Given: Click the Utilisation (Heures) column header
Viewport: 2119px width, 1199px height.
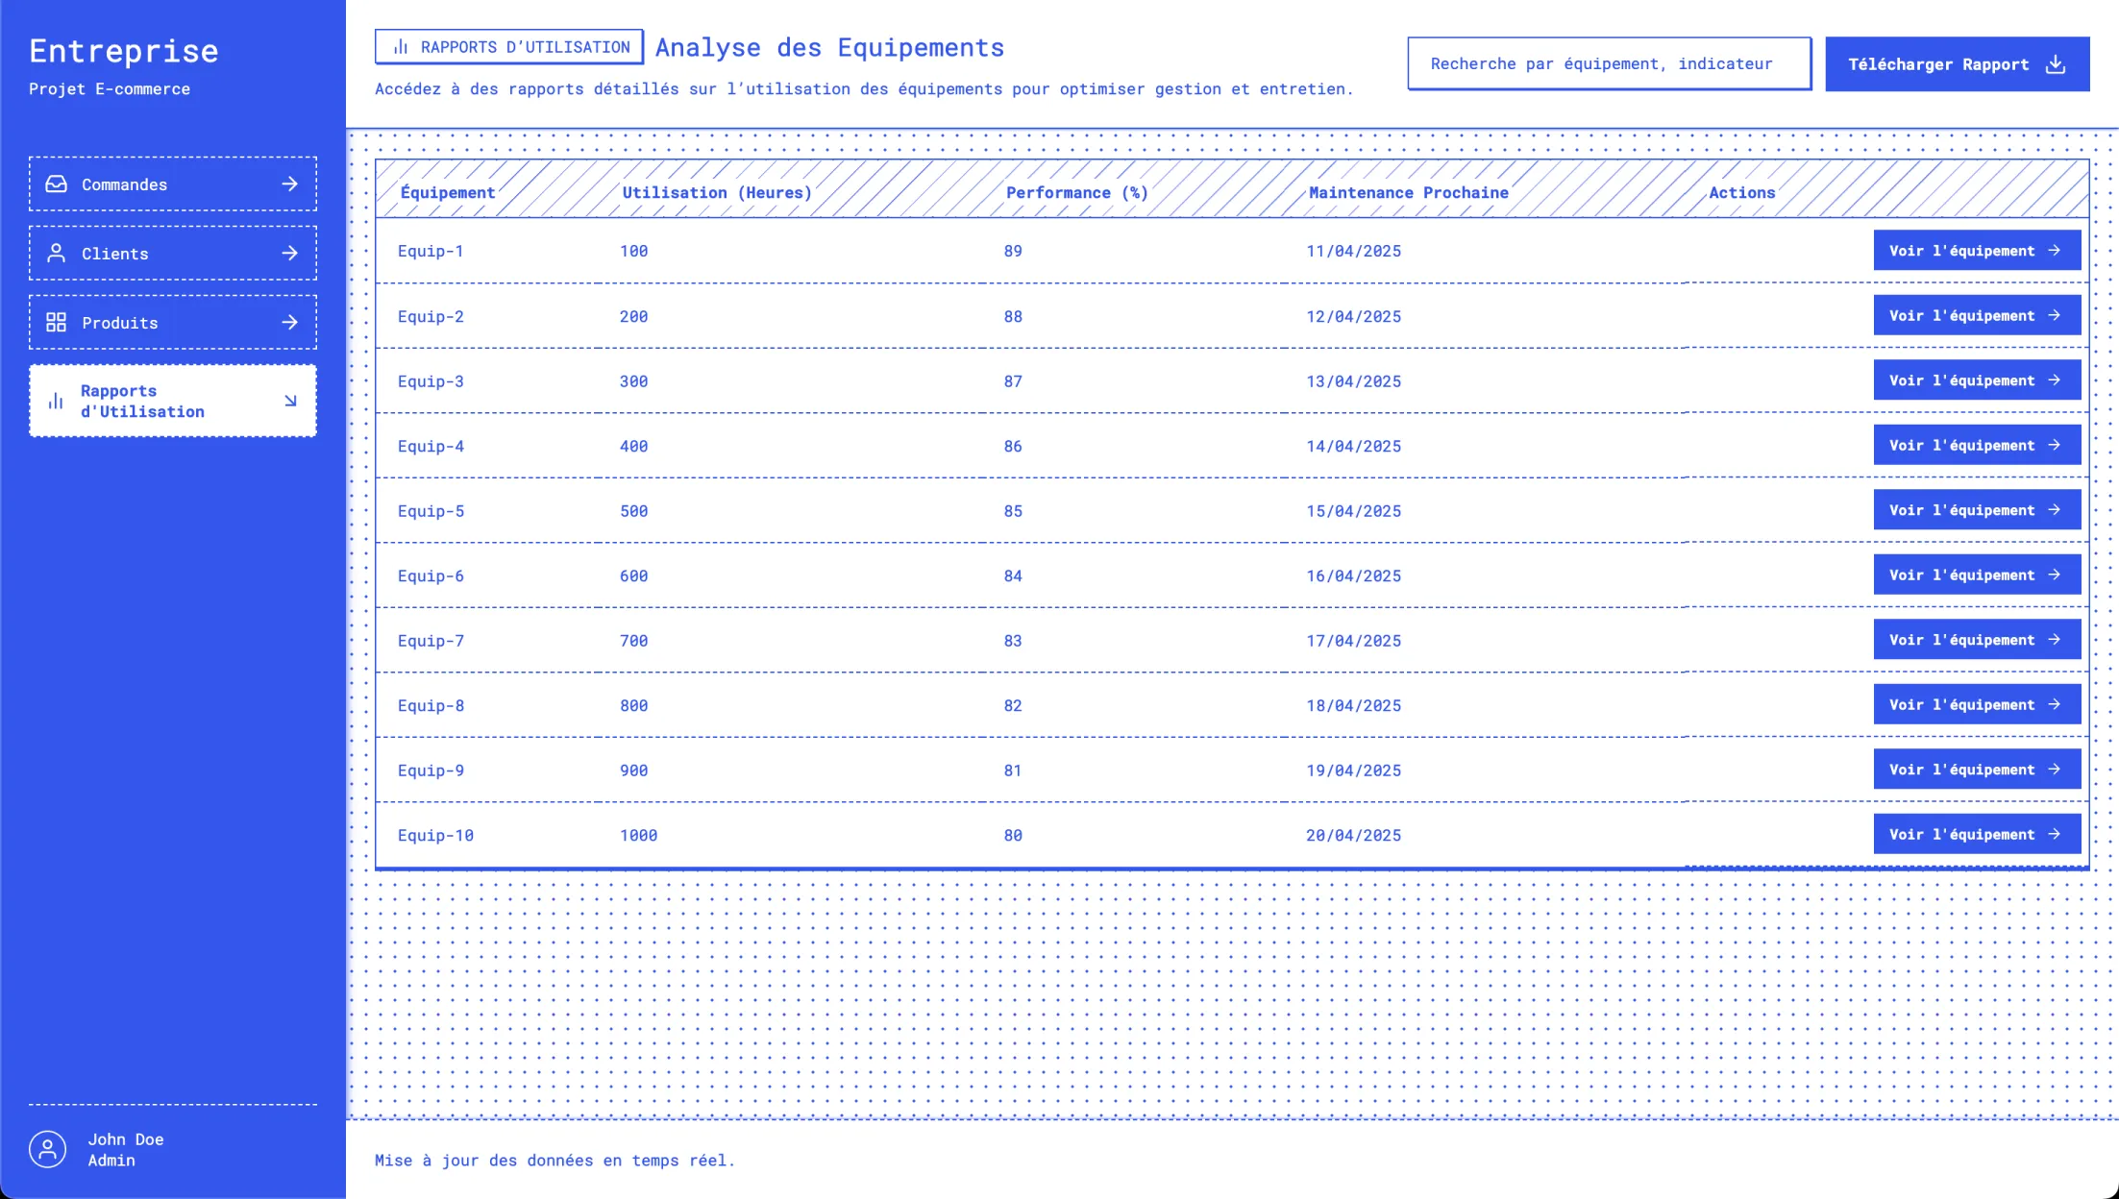Looking at the screenshot, I should click(717, 192).
